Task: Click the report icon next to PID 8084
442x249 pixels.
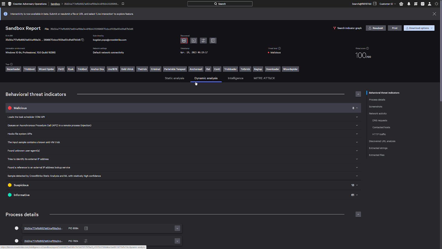Action: (86, 228)
